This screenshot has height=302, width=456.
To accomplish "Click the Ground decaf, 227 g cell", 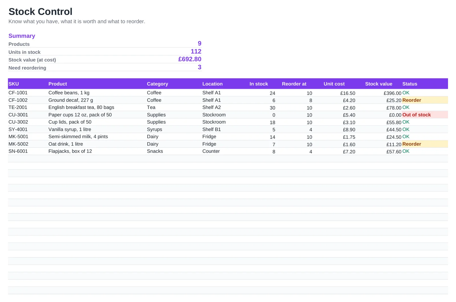I will (71, 100).
